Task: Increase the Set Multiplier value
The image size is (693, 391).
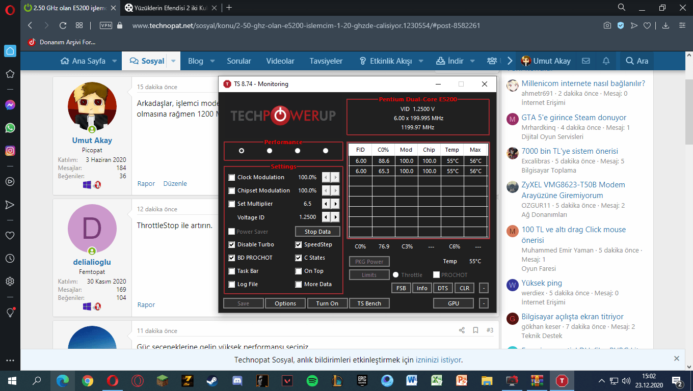Action: [335, 204]
